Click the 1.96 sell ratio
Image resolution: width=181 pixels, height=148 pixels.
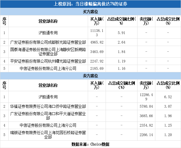click(x=168, y=116)
